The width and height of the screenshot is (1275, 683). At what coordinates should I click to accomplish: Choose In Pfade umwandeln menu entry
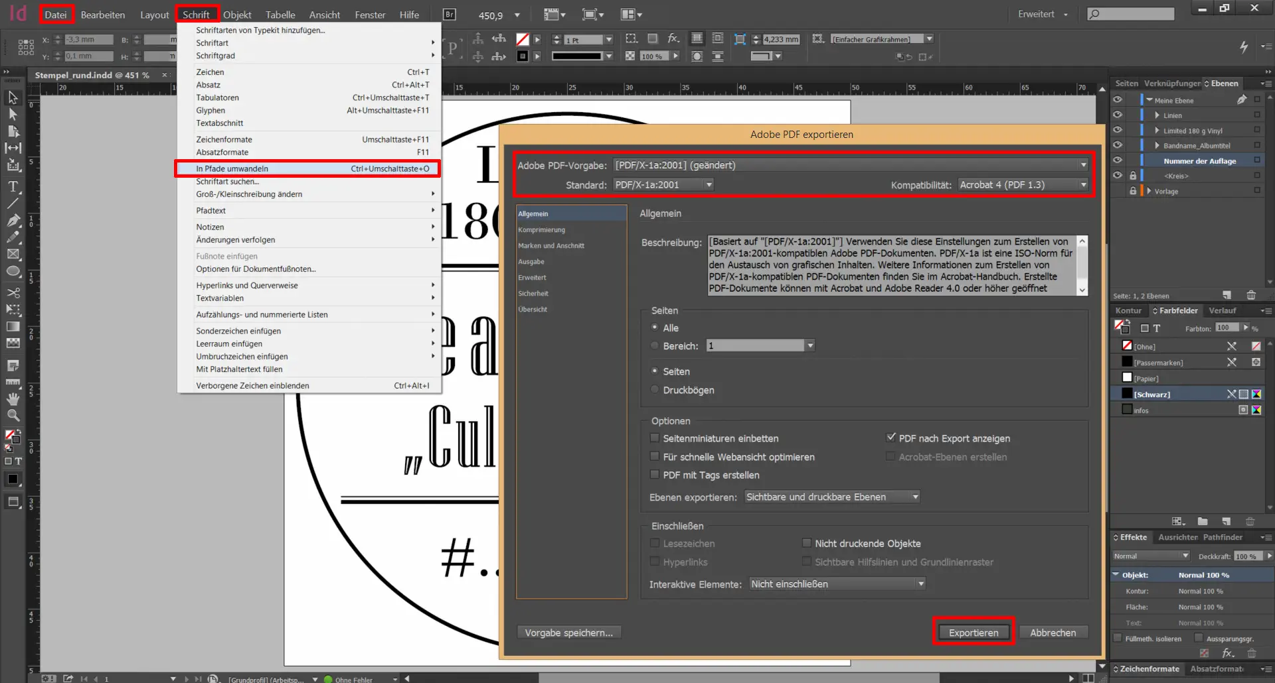pyautogui.click(x=232, y=168)
